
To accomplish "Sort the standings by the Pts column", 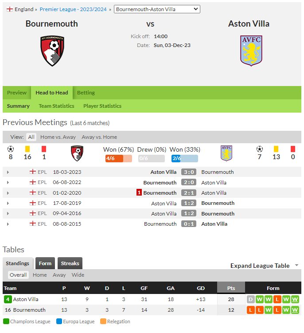I will (x=231, y=288).
